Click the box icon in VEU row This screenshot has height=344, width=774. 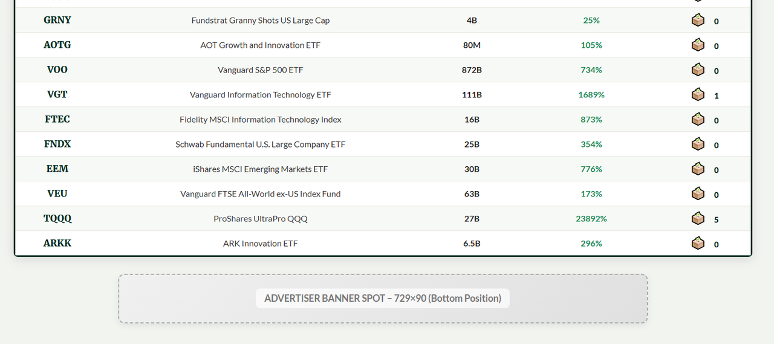click(698, 193)
